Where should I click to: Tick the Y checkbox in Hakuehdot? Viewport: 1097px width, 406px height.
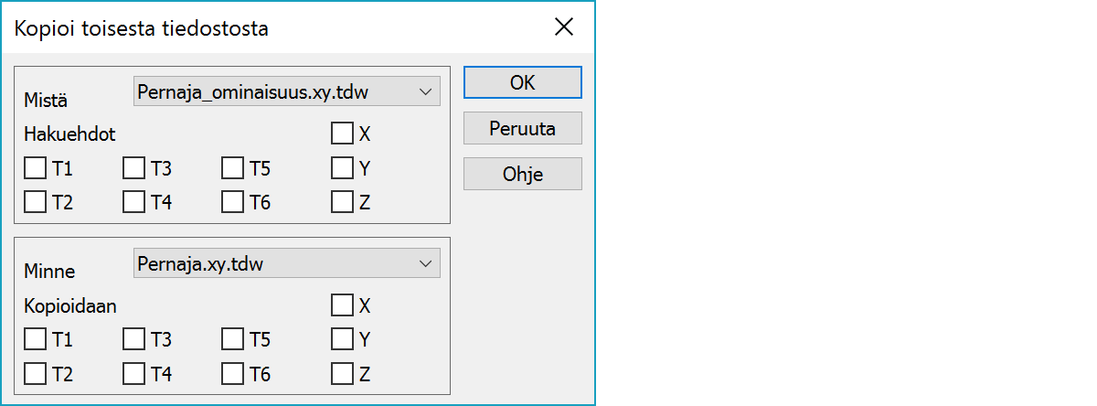[342, 168]
